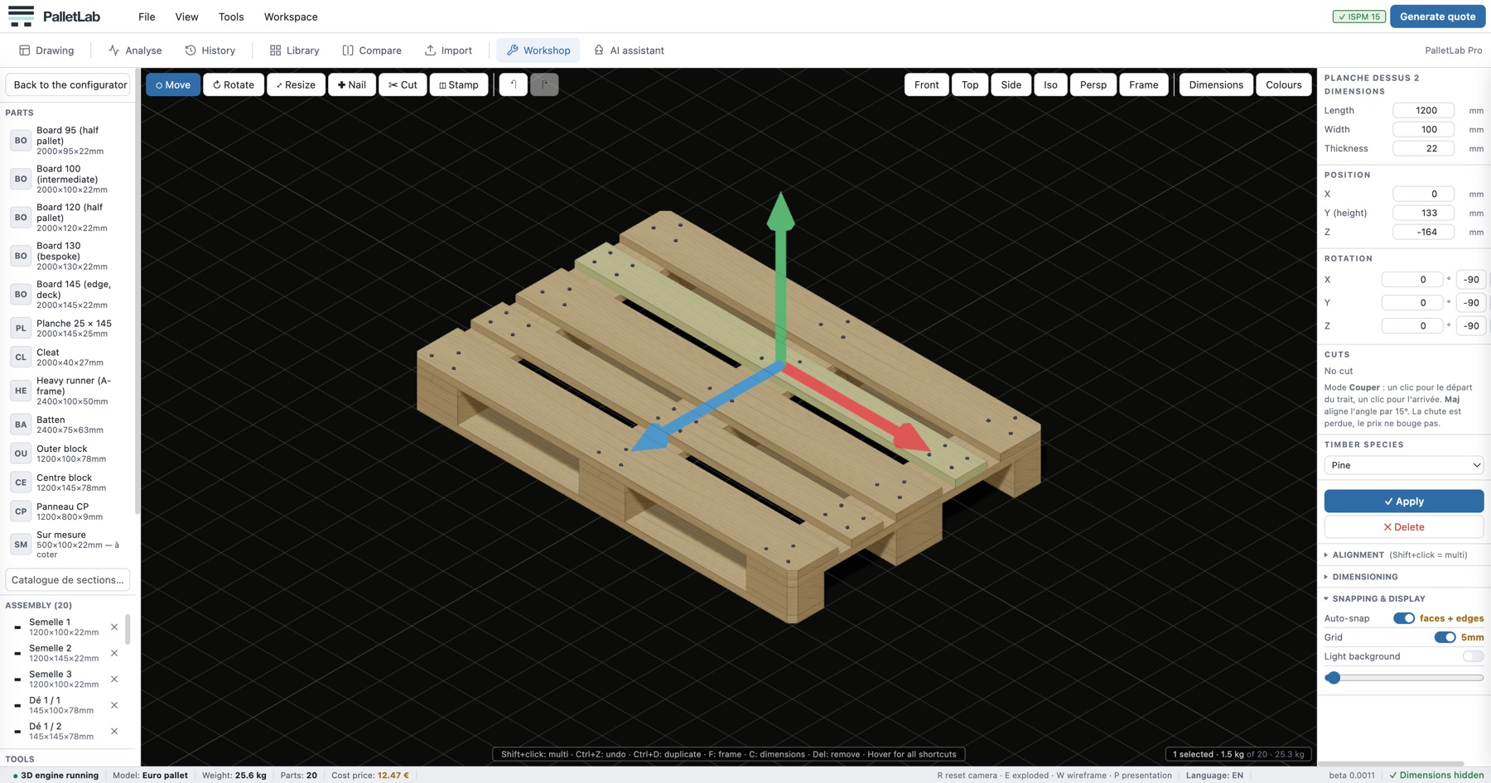Enable the Light background switch
The image size is (1491, 783).
(1473, 656)
